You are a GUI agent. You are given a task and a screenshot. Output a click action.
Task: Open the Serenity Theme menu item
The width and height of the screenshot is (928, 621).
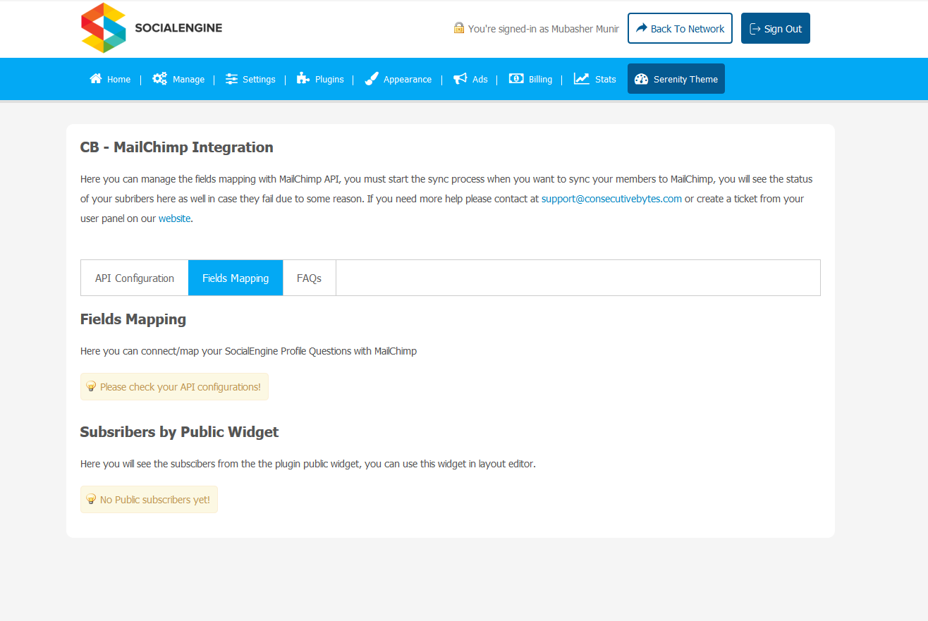pos(676,79)
